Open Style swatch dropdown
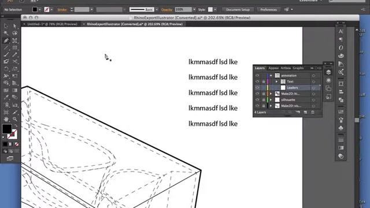 [215, 10]
